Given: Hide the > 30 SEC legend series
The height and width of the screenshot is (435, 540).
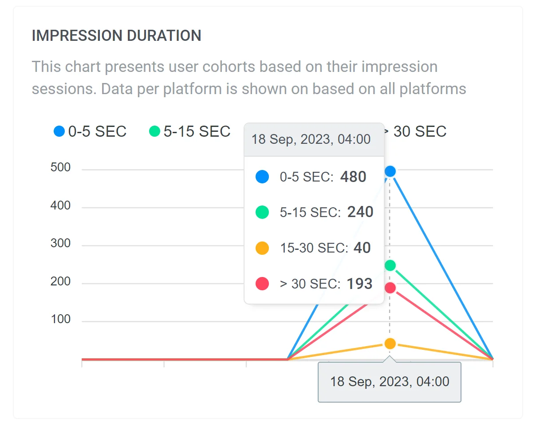Looking at the screenshot, I should pos(419,131).
